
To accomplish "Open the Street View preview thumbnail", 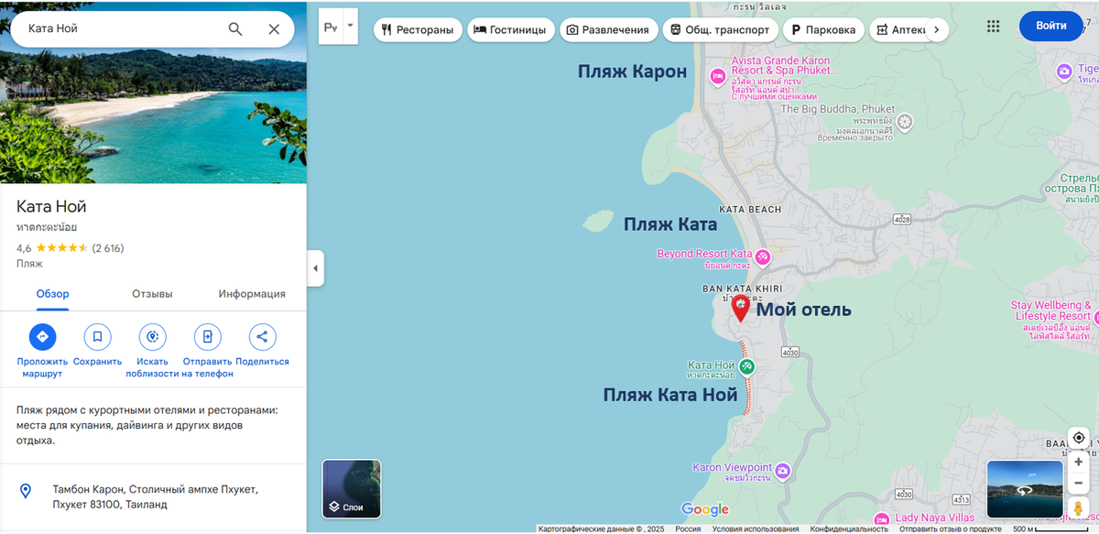I will click(1025, 489).
